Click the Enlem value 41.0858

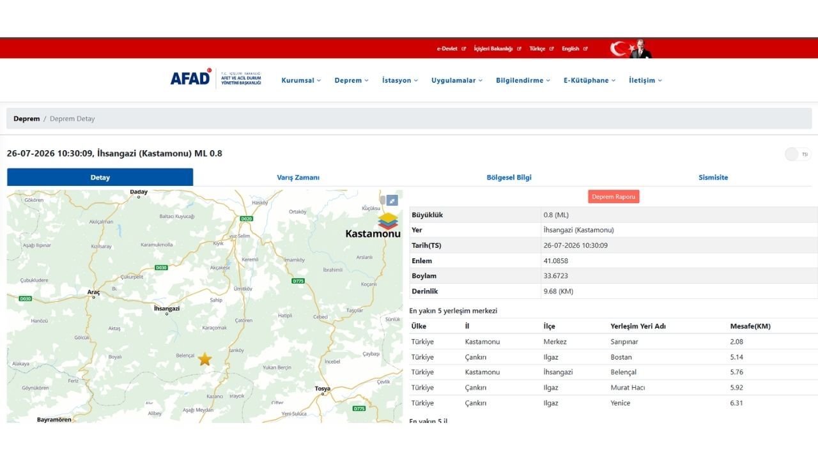pyautogui.click(x=555, y=261)
